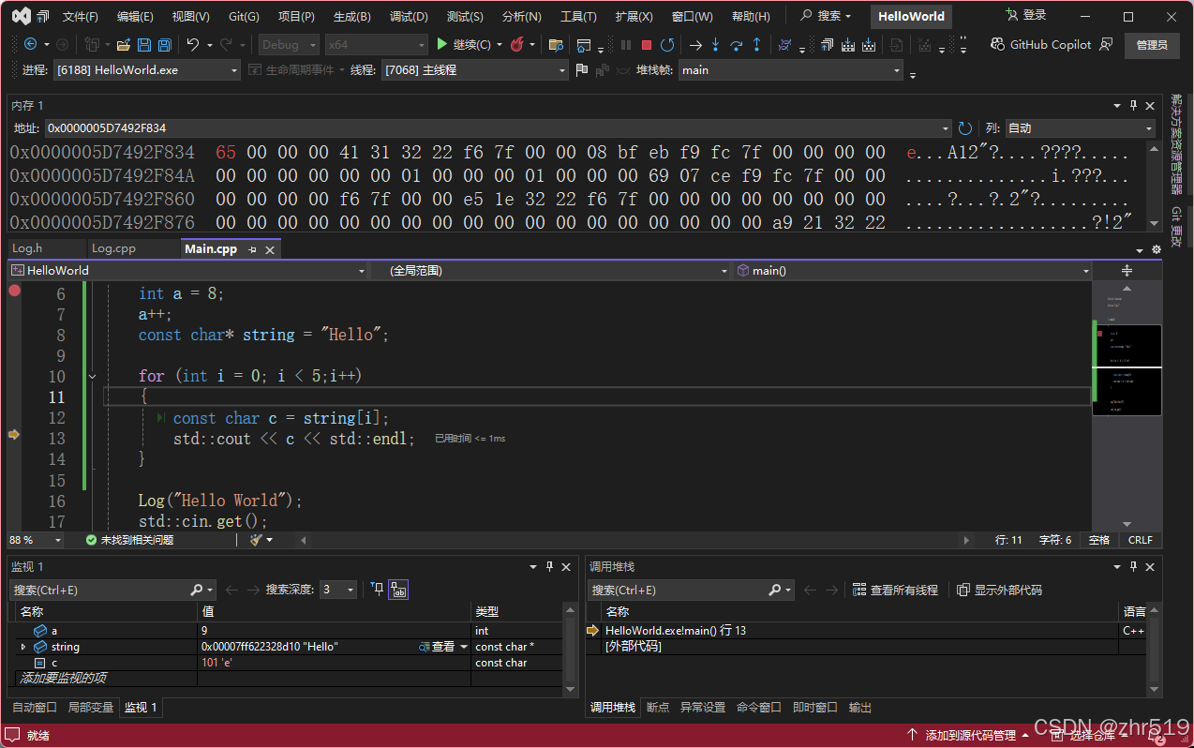This screenshot has height=748, width=1194.
Task: Toggle auto-hide pin on Call Stack panel
Action: 1133,566
